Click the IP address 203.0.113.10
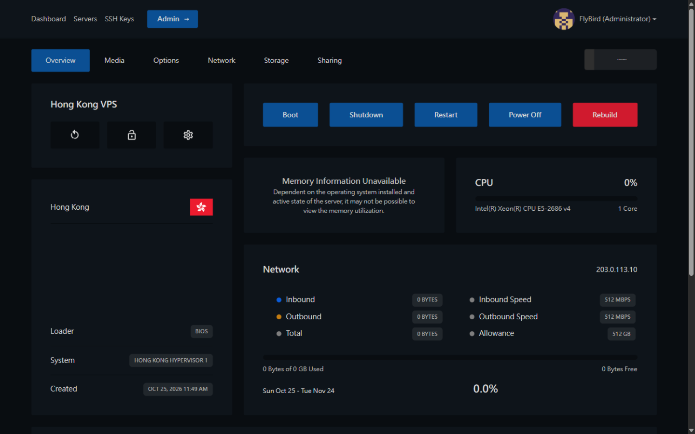Image resolution: width=695 pixels, height=434 pixels. pos(617,270)
